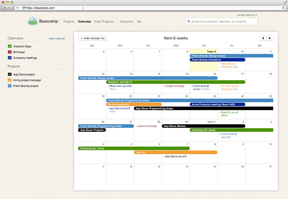Click the browser reload icon
288x199 pixels.
point(283,8)
